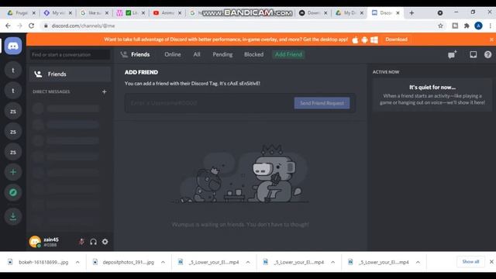Click site lock icon in address bar

[46, 26]
